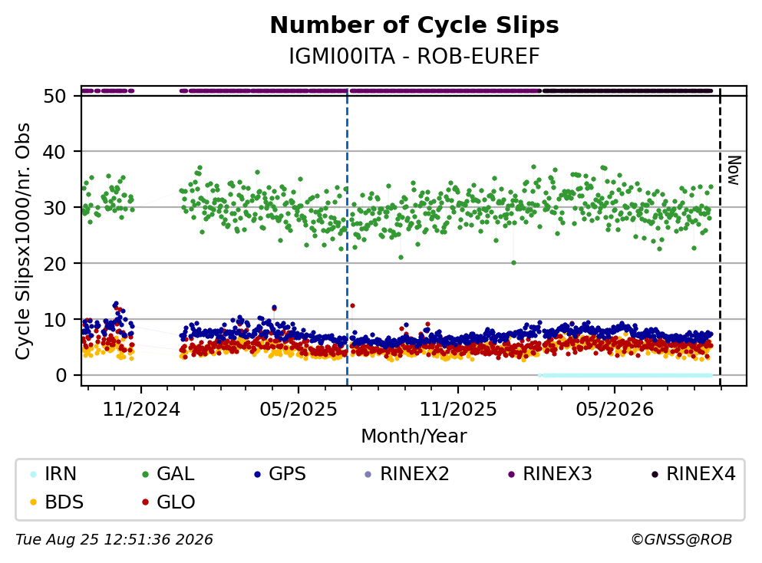Click the 40 y-axis tick label
Screen dimensions: 762x563
tap(54, 152)
